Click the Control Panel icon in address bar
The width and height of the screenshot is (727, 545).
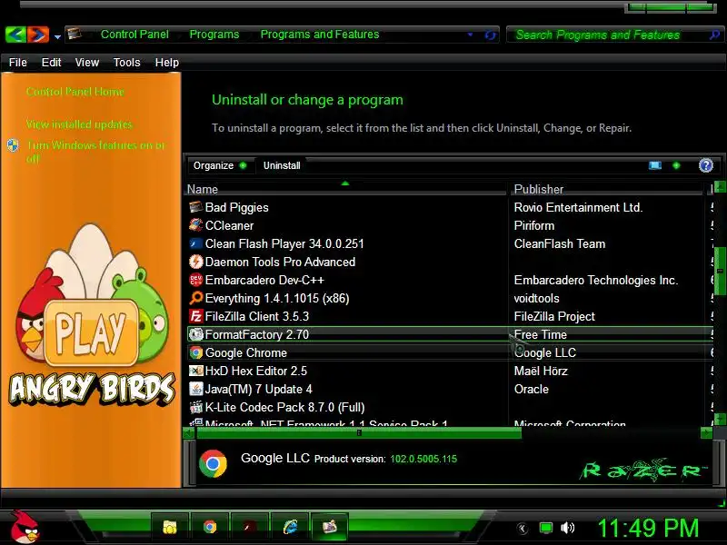click(75, 34)
